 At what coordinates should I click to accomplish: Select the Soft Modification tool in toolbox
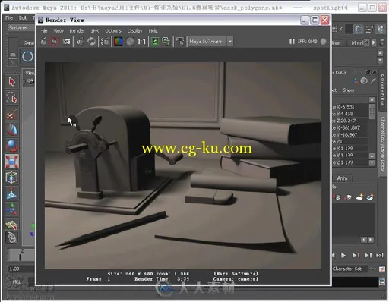click(11, 193)
